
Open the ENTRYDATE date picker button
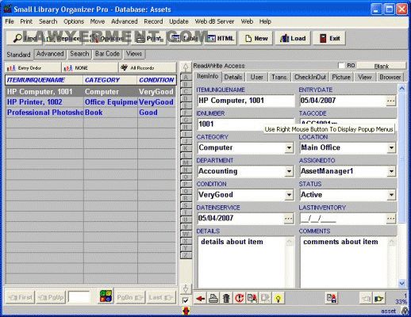point(391,101)
